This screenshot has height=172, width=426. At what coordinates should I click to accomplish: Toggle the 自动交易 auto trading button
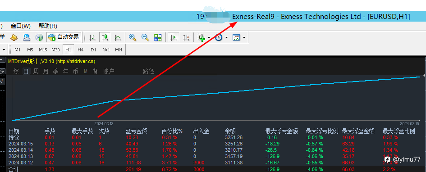point(64,37)
